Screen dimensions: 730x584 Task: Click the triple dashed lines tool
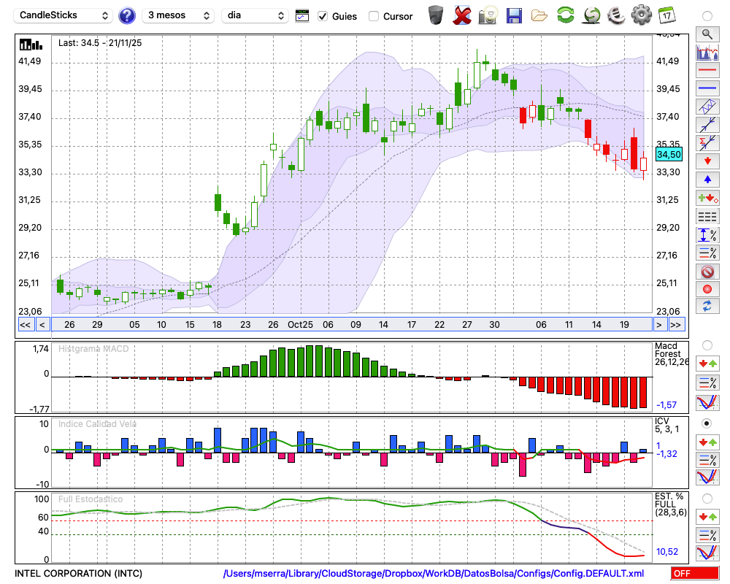click(x=707, y=217)
